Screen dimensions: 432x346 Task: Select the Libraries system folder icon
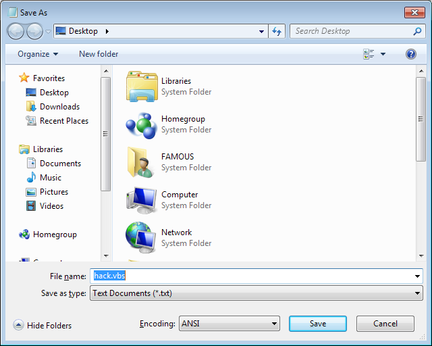tap(142, 86)
